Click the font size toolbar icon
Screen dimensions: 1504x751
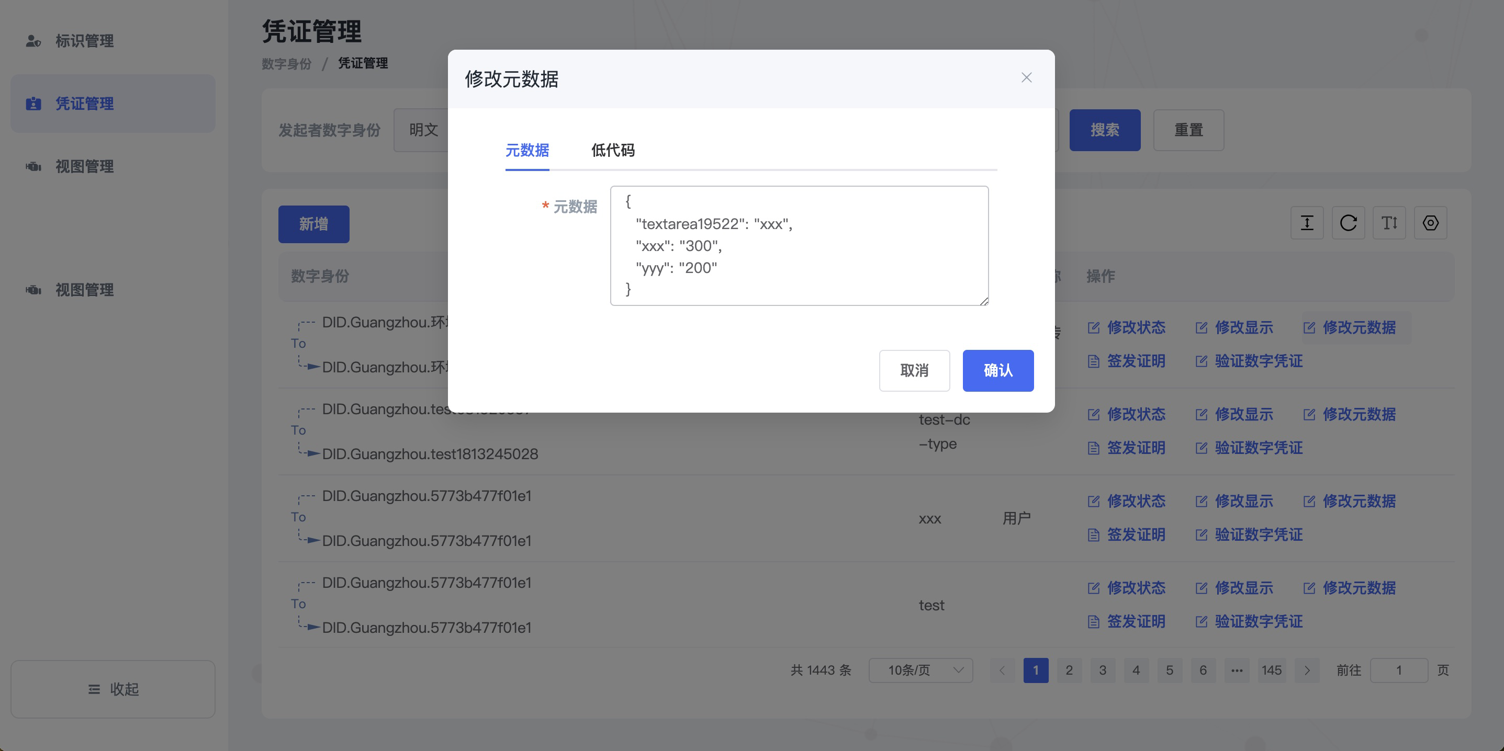point(1389,222)
